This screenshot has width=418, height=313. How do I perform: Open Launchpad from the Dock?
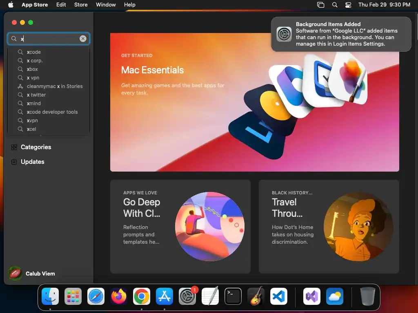[73, 296]
